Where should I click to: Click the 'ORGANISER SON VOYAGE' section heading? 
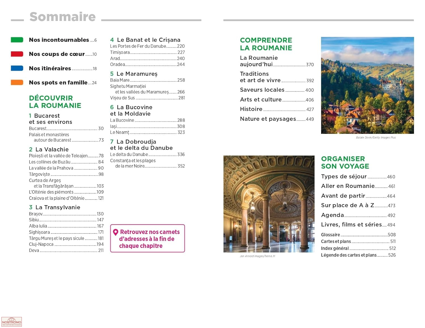click(345, 162)
